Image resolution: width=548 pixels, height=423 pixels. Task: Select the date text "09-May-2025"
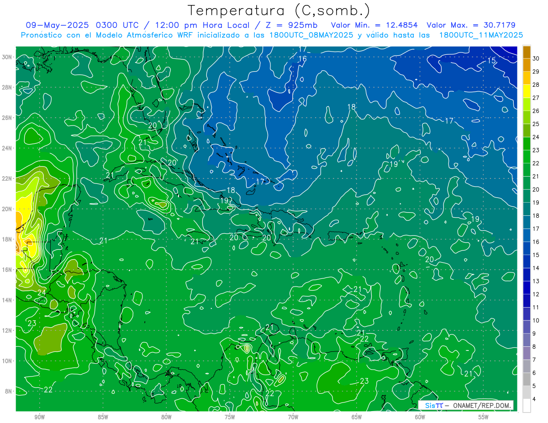coord(57,25)
